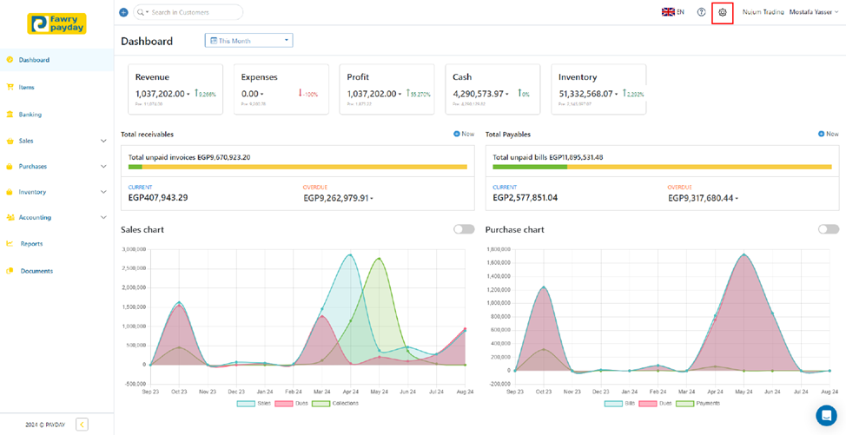Open Documents from the sidebar
Screen dimensions: 846x435
coord(36,271)
